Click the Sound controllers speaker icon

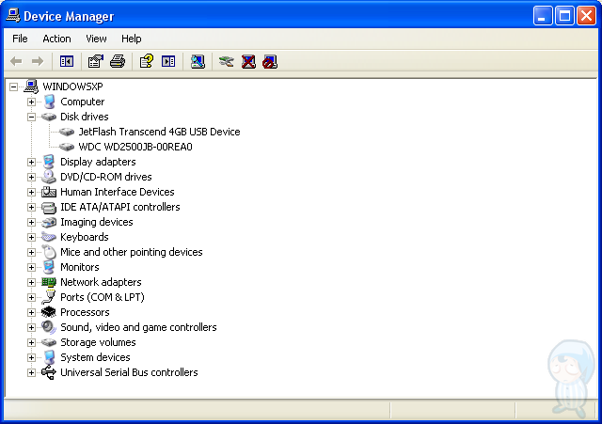(x=49, y=327)
